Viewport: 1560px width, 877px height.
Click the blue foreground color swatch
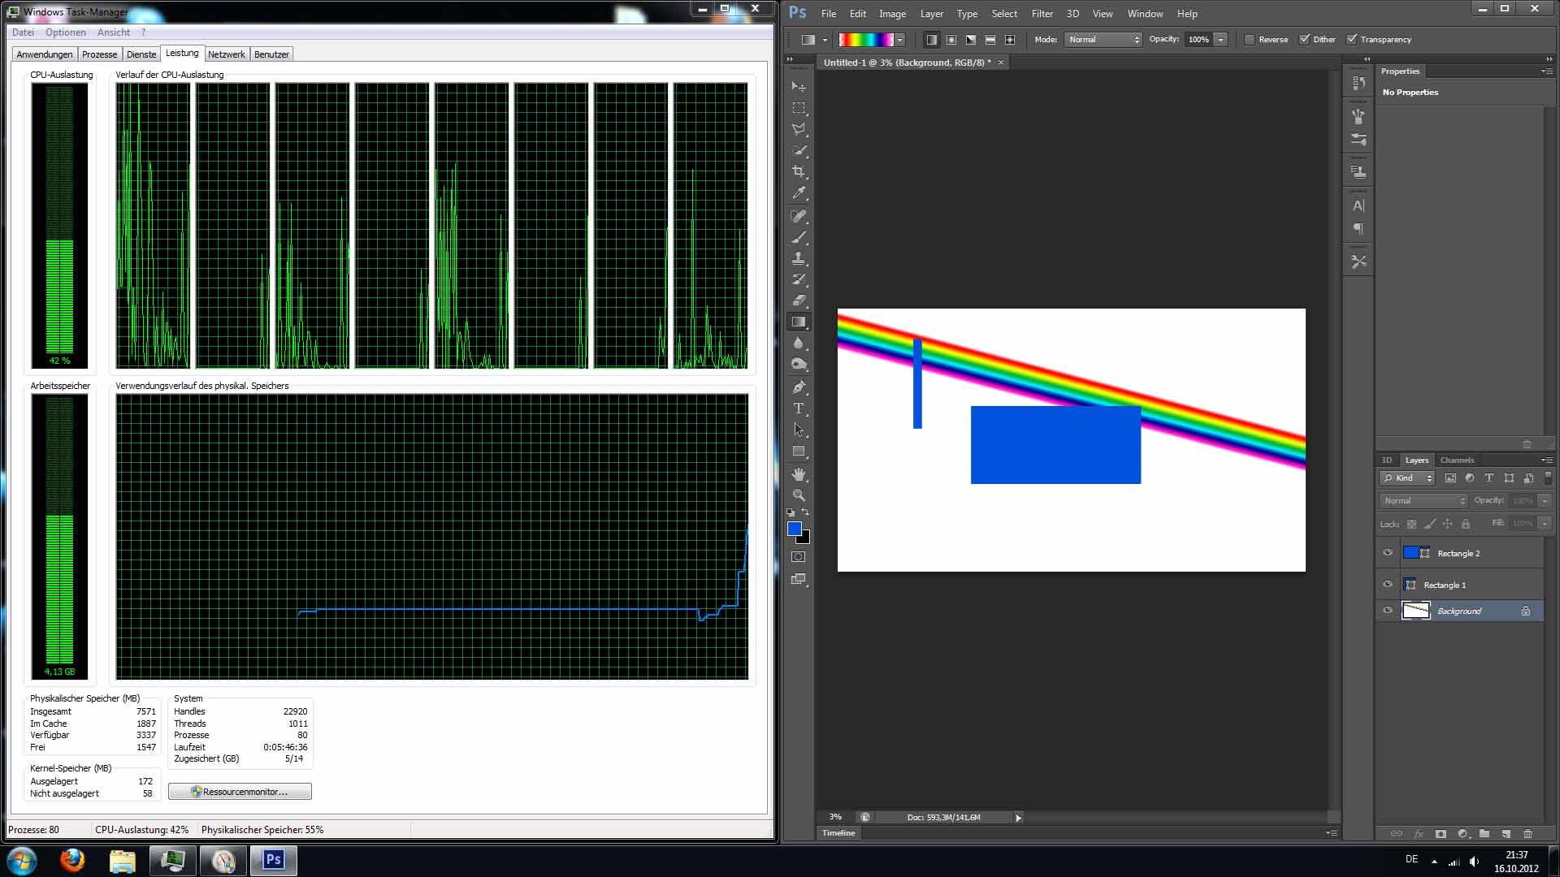[794, 529]
